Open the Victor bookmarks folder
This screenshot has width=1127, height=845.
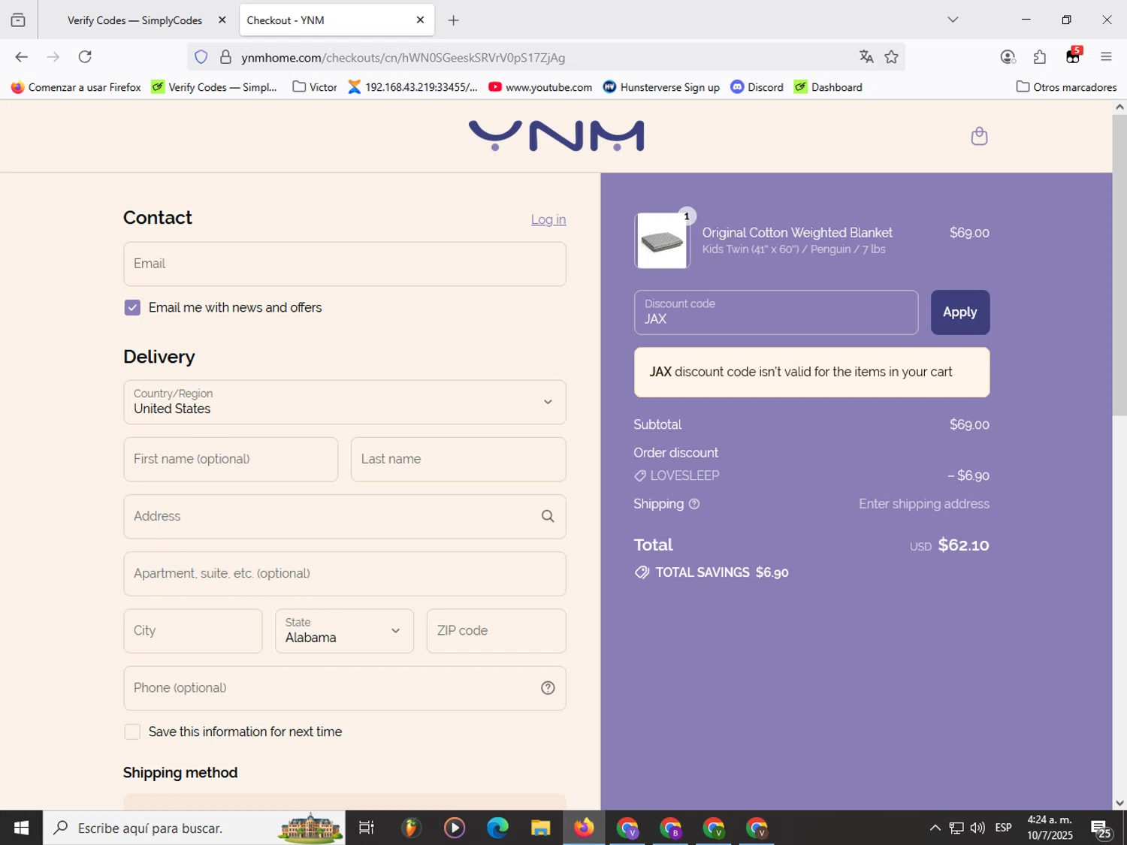pos(315,87)
